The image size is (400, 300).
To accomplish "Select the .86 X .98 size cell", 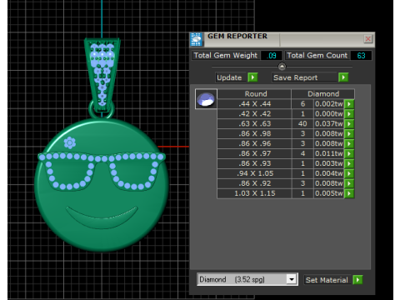I will click(x=254, y=134).
